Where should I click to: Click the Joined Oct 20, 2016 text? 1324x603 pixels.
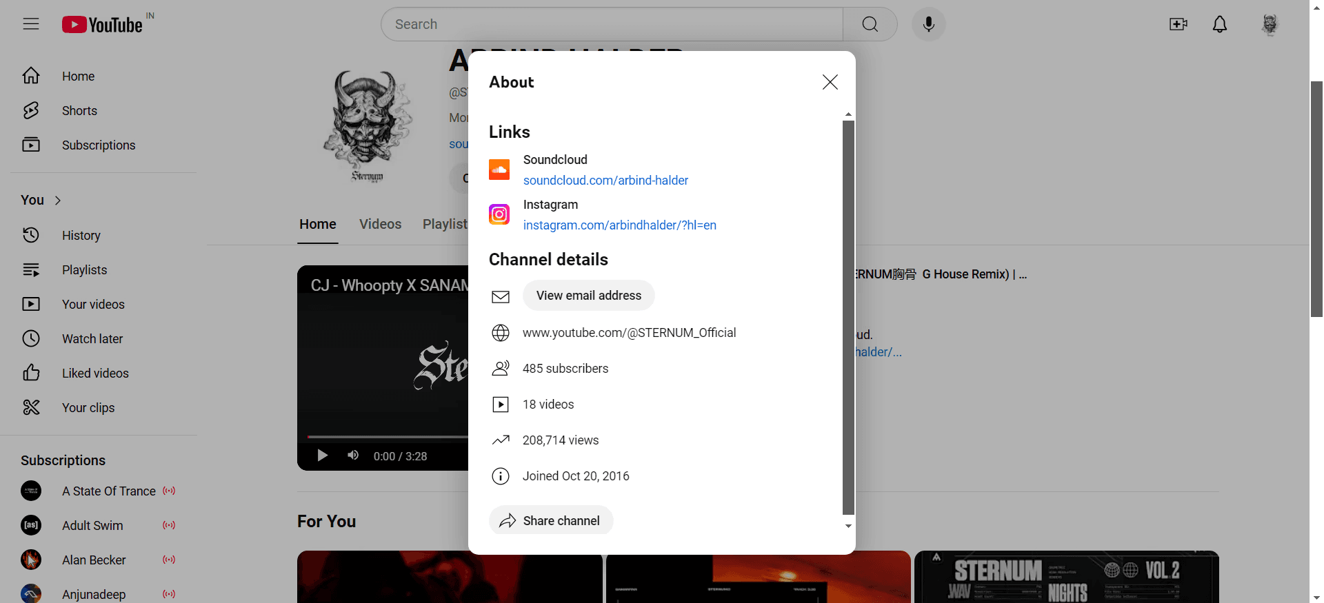click(x=576, y=476)
